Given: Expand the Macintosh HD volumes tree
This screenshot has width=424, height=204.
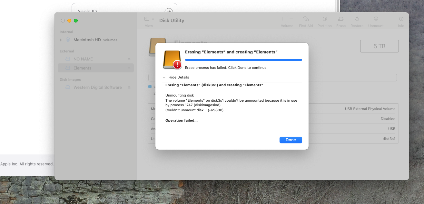Looking at the screenshot, I should pos(61,40).
